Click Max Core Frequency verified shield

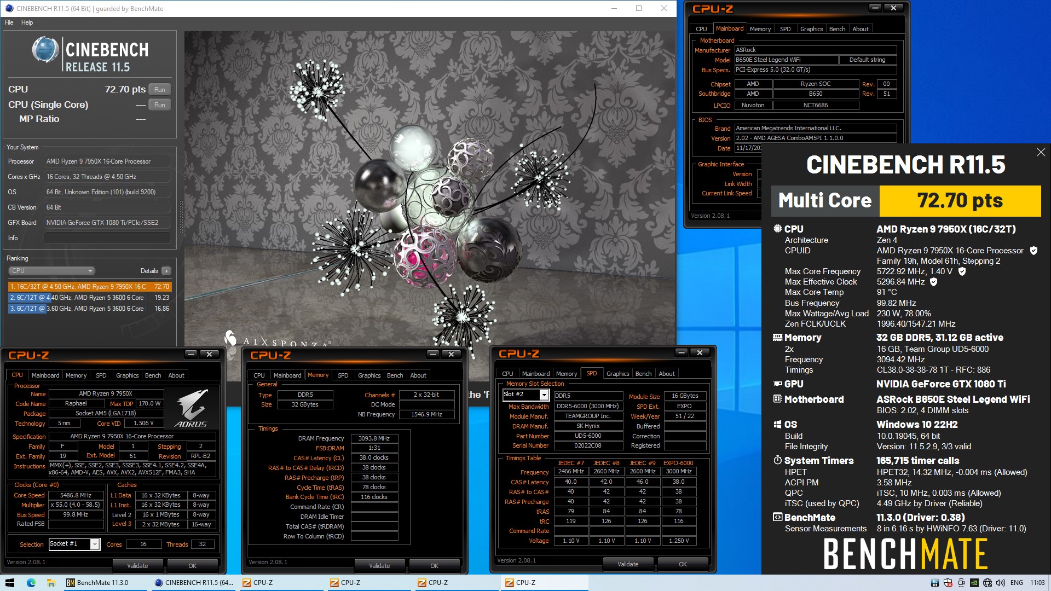coord(962,271)
